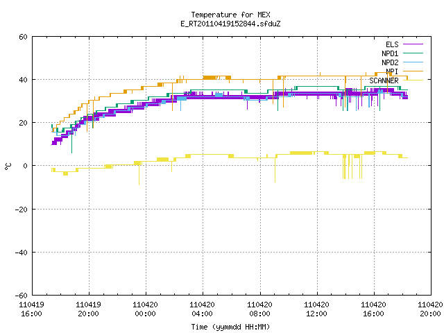Click the purple ELS legend line
The image size is (444, 333).
tap(413, 44)
